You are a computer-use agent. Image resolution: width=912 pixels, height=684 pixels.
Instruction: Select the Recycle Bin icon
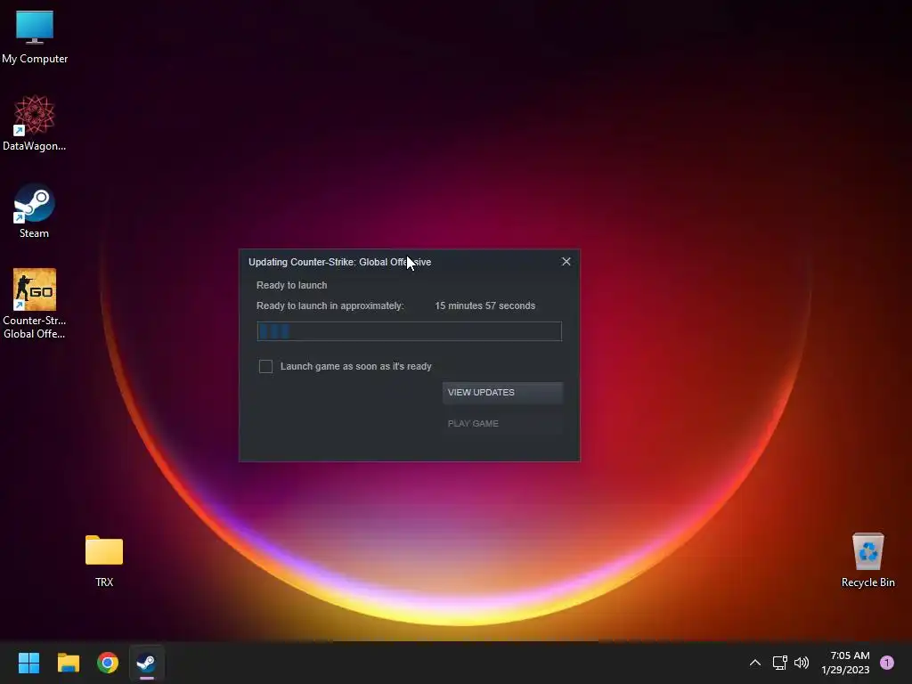(x=867, y=560)
